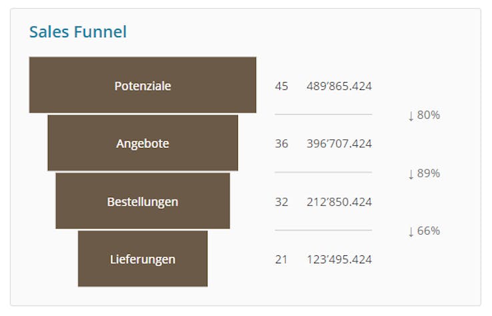The width and height of the screenshot is (492, 316).
Task: Click the down arrow beside 66%
Action: tap(411, 232)
